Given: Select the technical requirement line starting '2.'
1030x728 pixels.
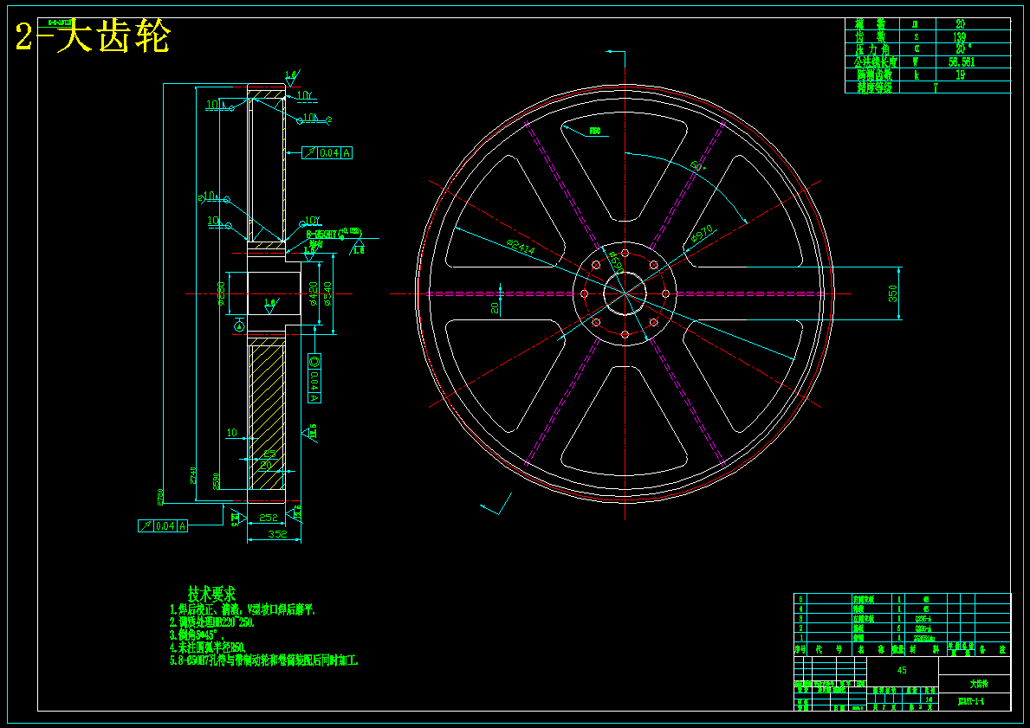Looking at the screenshot, I should (212, 622).
